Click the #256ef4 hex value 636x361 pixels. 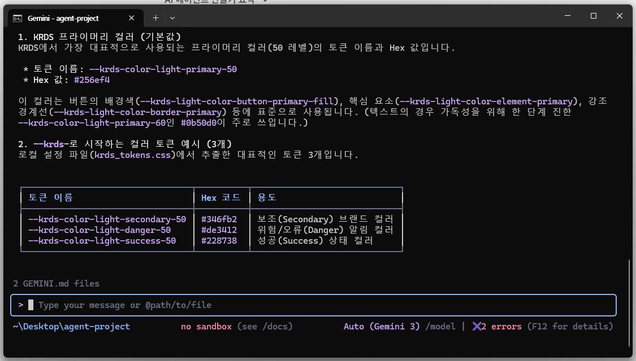[92, 80]
